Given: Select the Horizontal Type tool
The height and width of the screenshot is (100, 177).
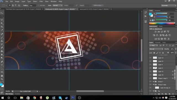Looking at the screenshot, I should click(2, 65).
